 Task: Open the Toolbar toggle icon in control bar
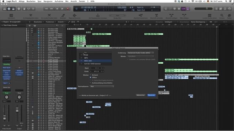pos(13,9)
